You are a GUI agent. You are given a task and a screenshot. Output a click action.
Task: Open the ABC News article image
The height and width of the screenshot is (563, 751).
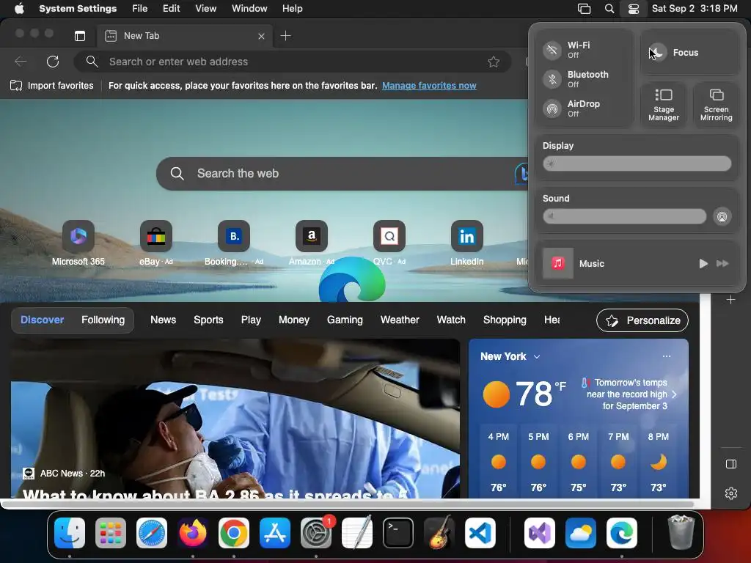235,419
